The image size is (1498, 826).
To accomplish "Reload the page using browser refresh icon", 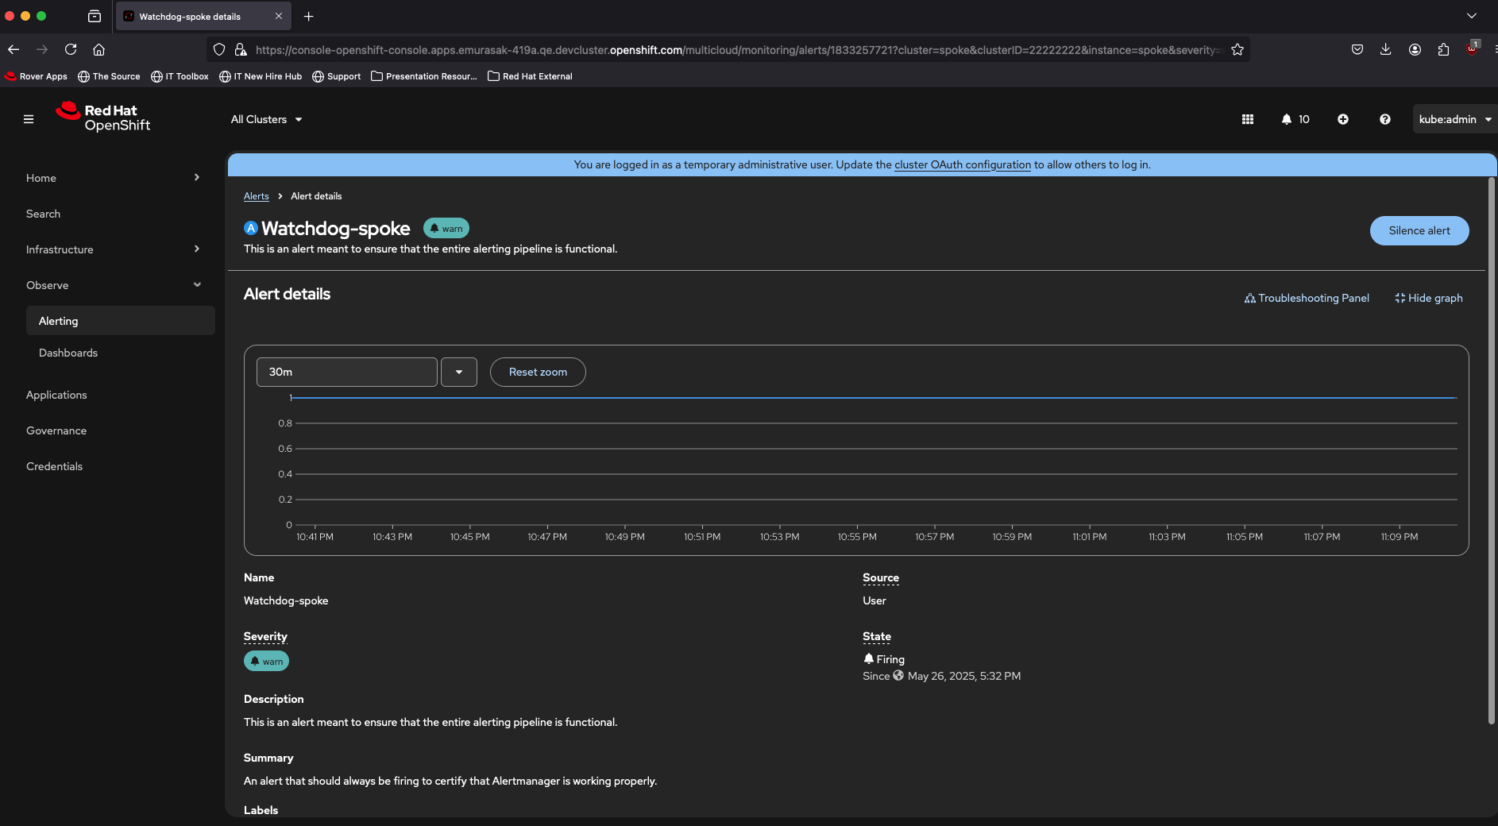I will [x=71, y=49].
